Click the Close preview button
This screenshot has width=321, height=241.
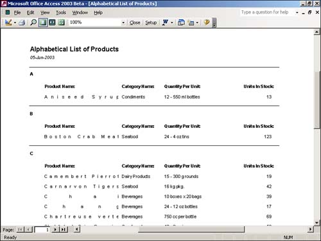135,22
